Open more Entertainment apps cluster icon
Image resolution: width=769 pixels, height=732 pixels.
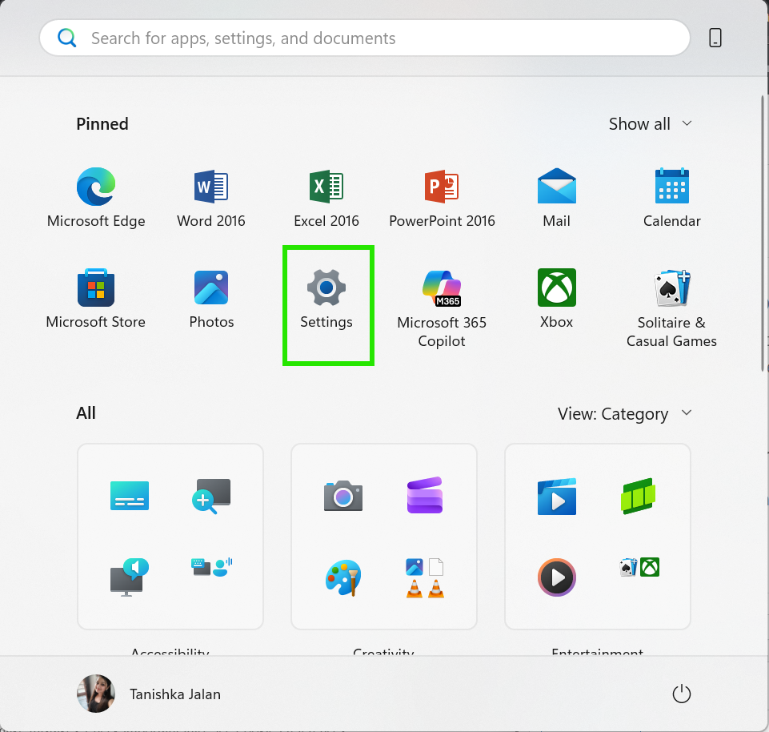pyautogui.click(x=639, y=568)
